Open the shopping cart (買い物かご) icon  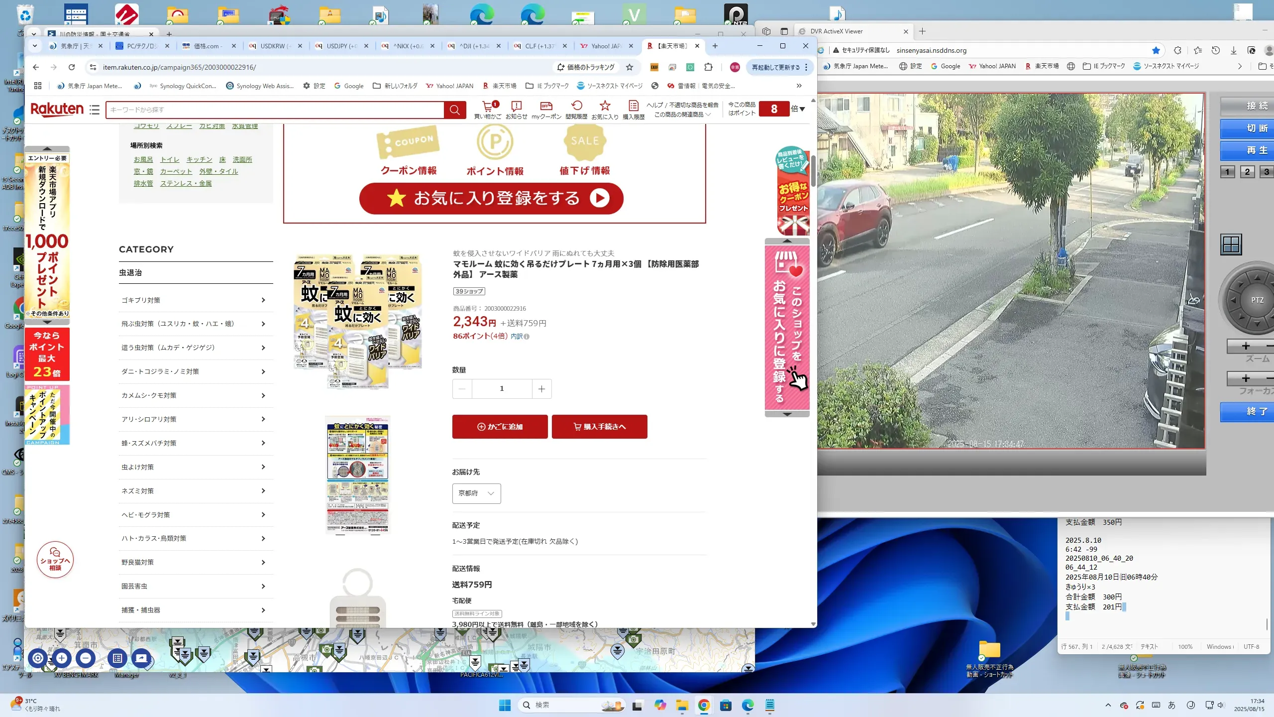point(488,106)
